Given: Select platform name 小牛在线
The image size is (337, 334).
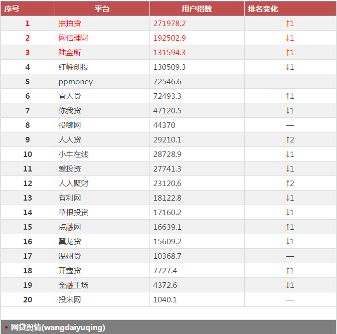Looking at the screenshot, I should point(74,154).
